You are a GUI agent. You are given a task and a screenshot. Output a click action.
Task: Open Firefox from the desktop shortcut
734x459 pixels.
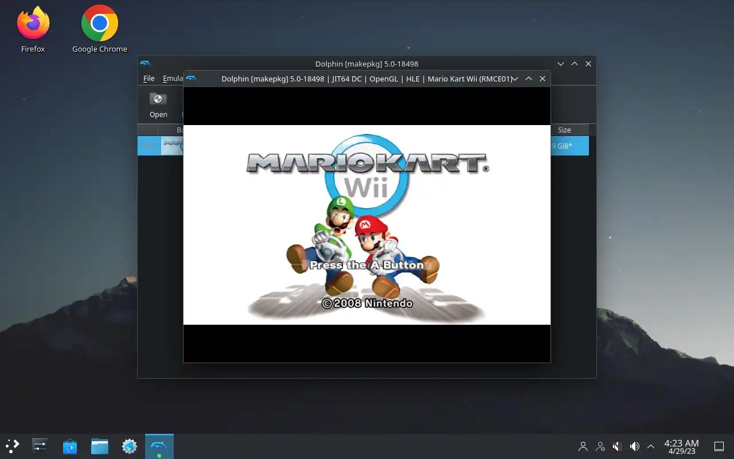click(x=33, y=29)
